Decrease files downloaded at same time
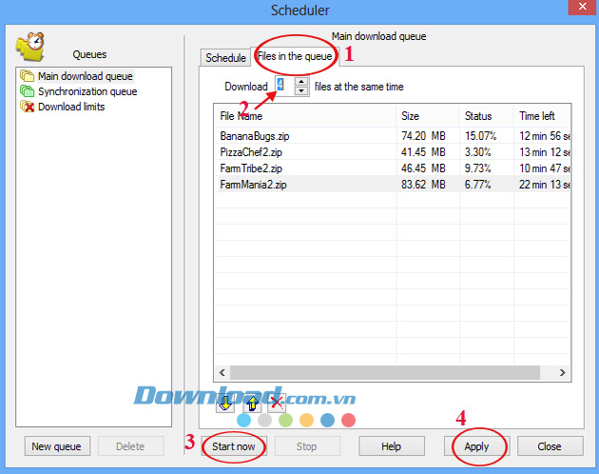Viewport: 599px width, 474px height. (301, 91)
